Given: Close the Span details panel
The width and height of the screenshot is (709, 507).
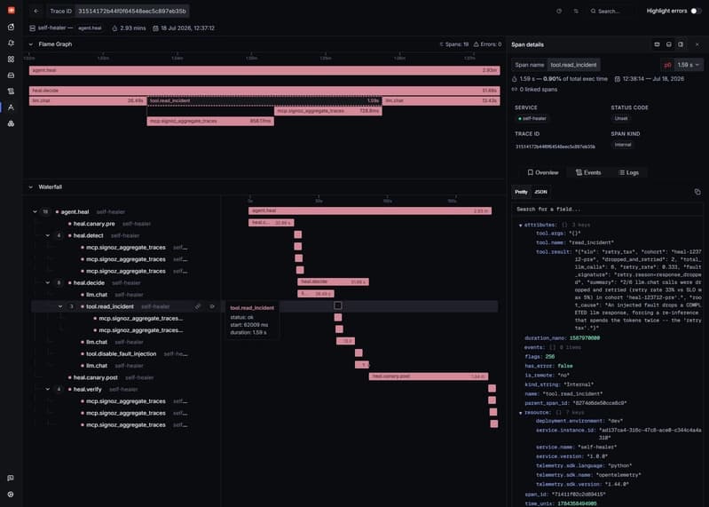Looking at the screenshot, I should tap(697, 44).
